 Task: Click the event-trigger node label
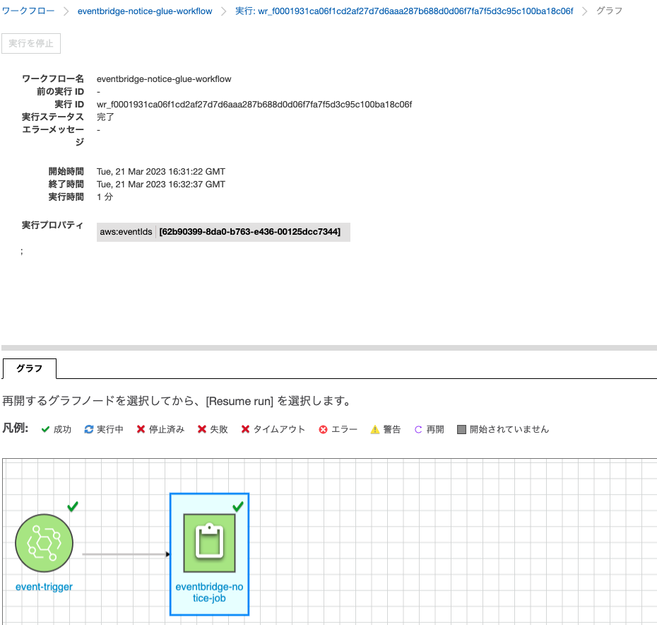44,587
